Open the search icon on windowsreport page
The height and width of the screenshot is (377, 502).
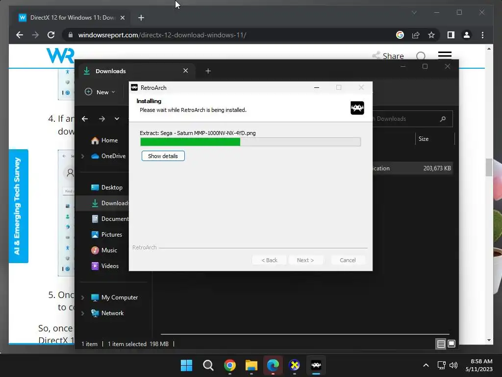[x=421, y=56]
